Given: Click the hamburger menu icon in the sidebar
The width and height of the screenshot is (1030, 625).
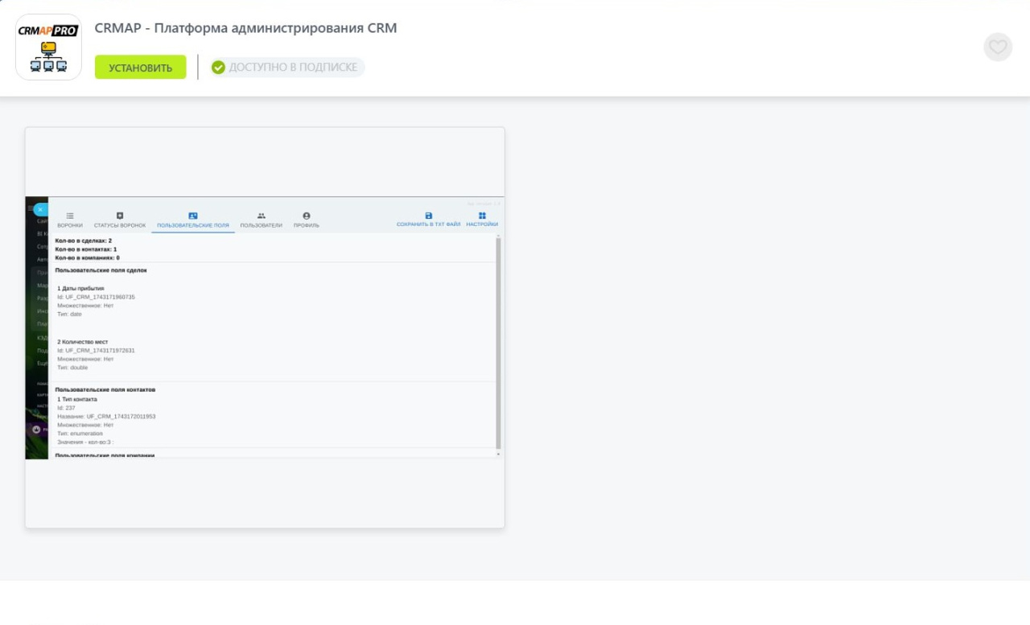Looking at the screenshot, I should tap(30, 208).
